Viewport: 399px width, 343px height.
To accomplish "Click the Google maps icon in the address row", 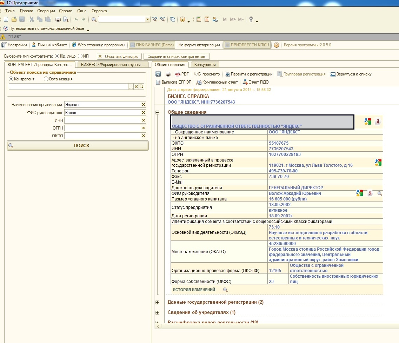I will [378, 163].
